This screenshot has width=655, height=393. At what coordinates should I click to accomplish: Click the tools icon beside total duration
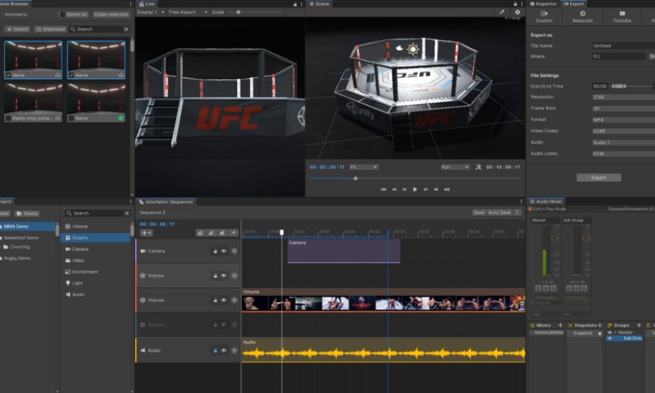478,167
